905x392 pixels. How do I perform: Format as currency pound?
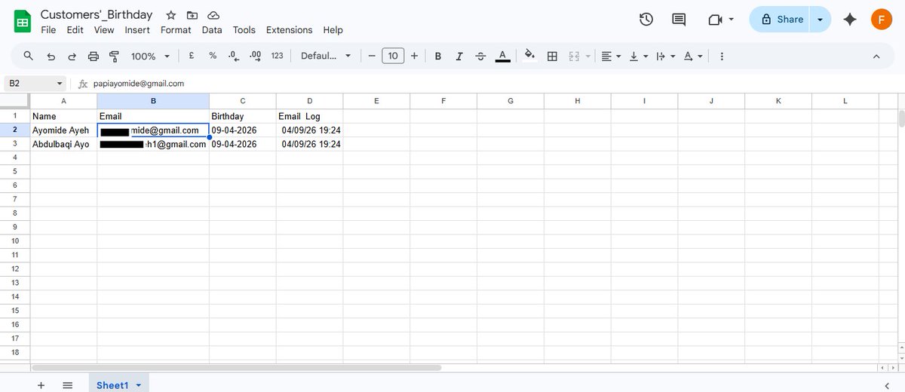(192, 56)
